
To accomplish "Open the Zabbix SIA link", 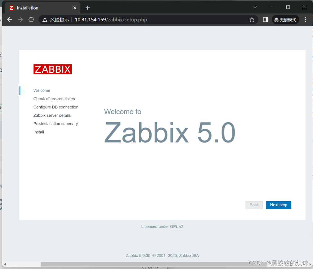I will (x=189, y=255).
